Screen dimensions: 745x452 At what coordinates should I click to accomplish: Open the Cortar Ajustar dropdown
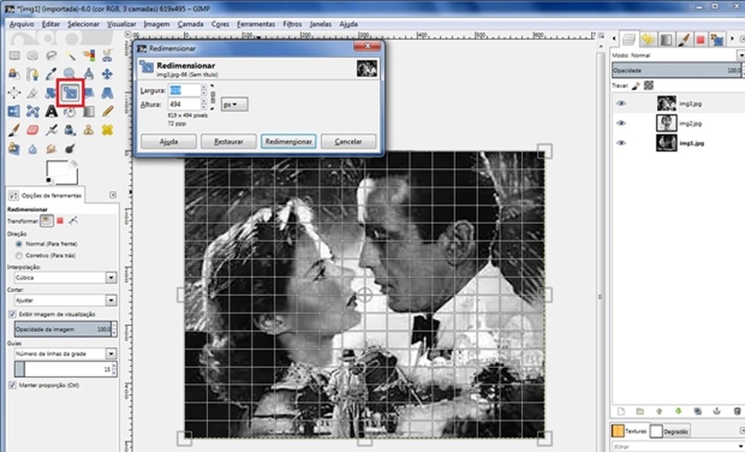pyautogui.click(x=66, y=301)
